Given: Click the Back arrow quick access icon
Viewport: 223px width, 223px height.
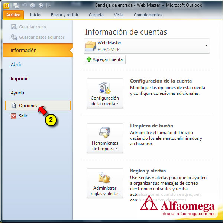Looking at the screenshot, I should pos(33,6).
